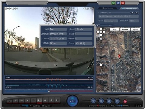This screenshot has width=145, height=109.
Task: Select the Map view button
Action: pyautogui.click(x=114, y=29)
